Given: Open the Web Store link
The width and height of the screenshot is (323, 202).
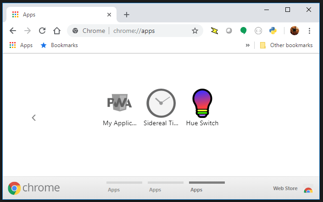Looking at the screenshot, I should pyautogui.click(x=285, y=188).
